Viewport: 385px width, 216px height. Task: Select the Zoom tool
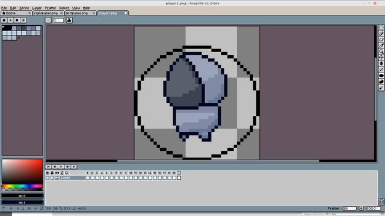tap(381, 52)
